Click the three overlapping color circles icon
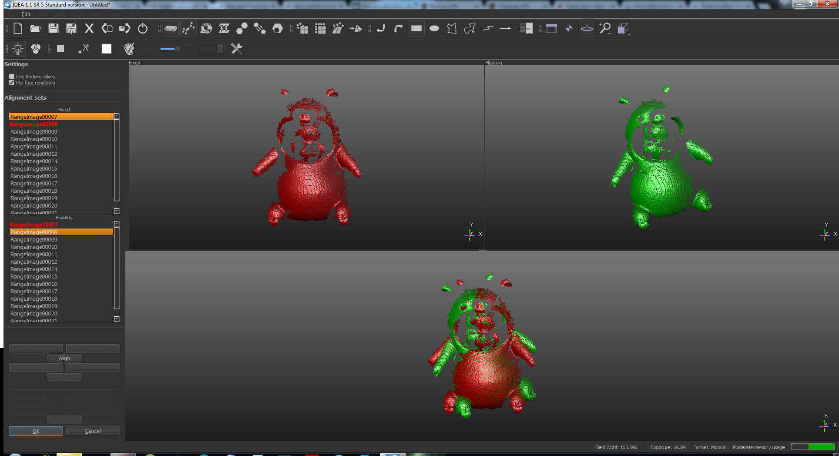The height and width of the screenshot is (456, 839). [x=36, y=49]
